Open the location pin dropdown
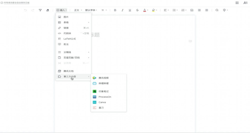The width and height of the screenshot is (250, 133). 225,10
